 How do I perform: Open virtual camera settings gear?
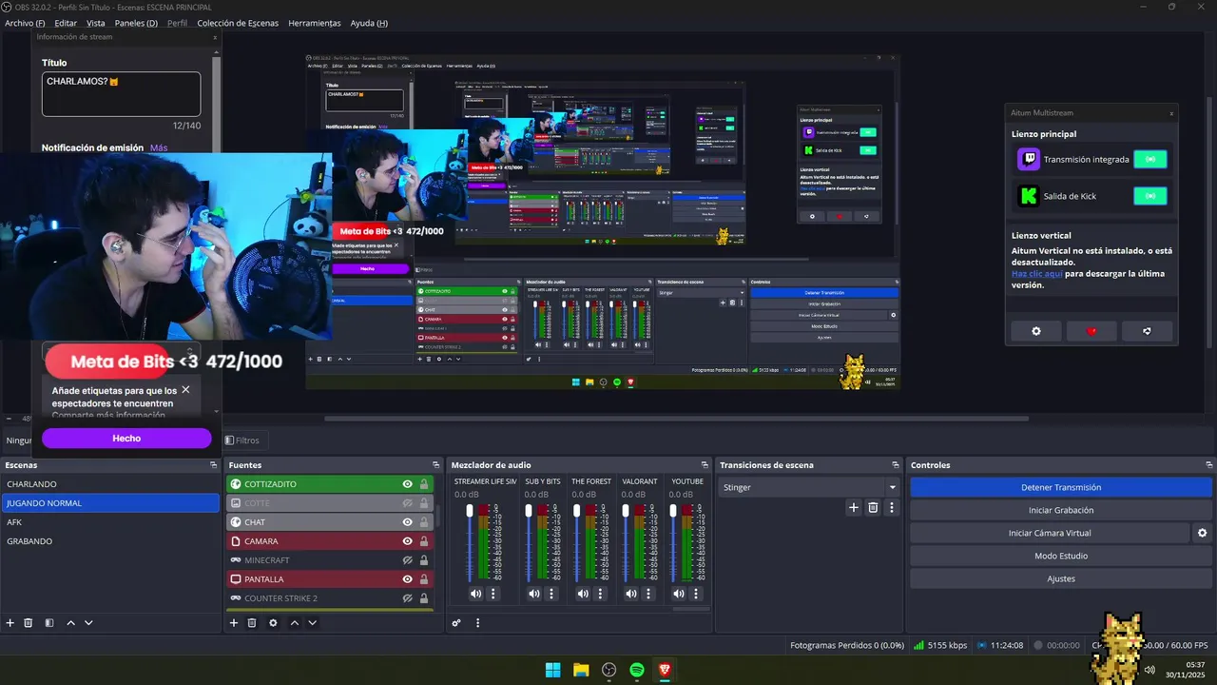1202,533
